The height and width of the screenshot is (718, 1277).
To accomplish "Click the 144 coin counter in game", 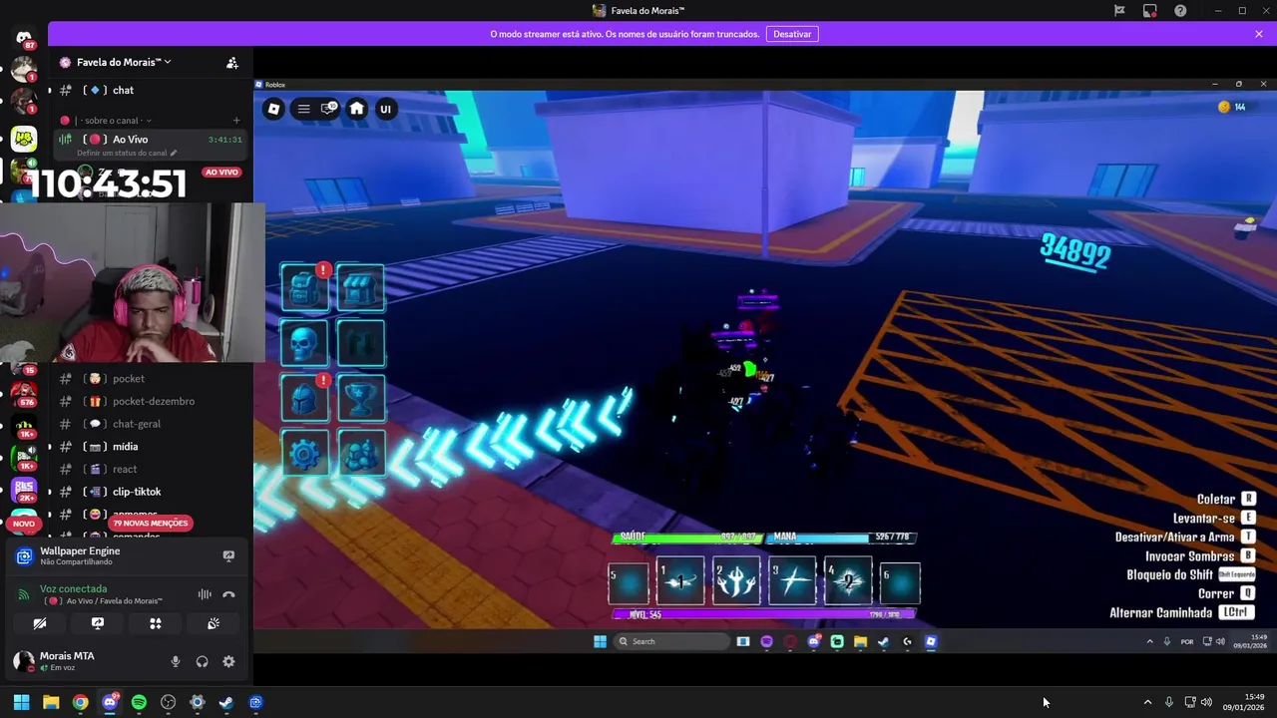I will point(1232,107).
